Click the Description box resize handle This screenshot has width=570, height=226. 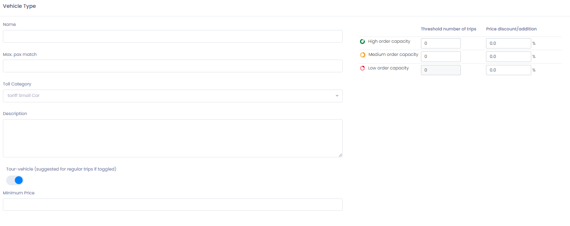click(340, 155)
